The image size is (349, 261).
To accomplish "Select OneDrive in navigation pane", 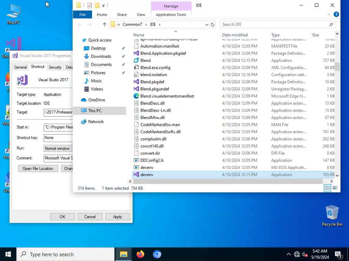I will 96,100.
